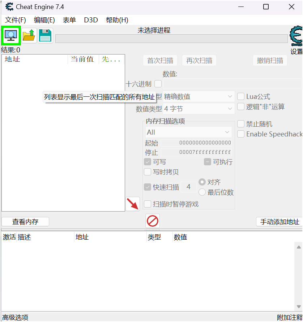Screen dimensions: 303x322
Task: Click the red arrow add-to-list icon
Action: tap(133, 204)
